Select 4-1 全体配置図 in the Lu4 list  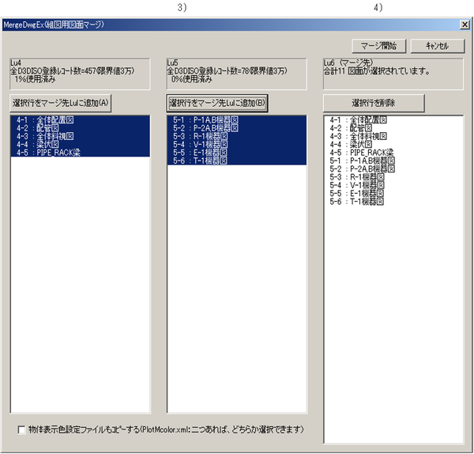coord(47,120)
